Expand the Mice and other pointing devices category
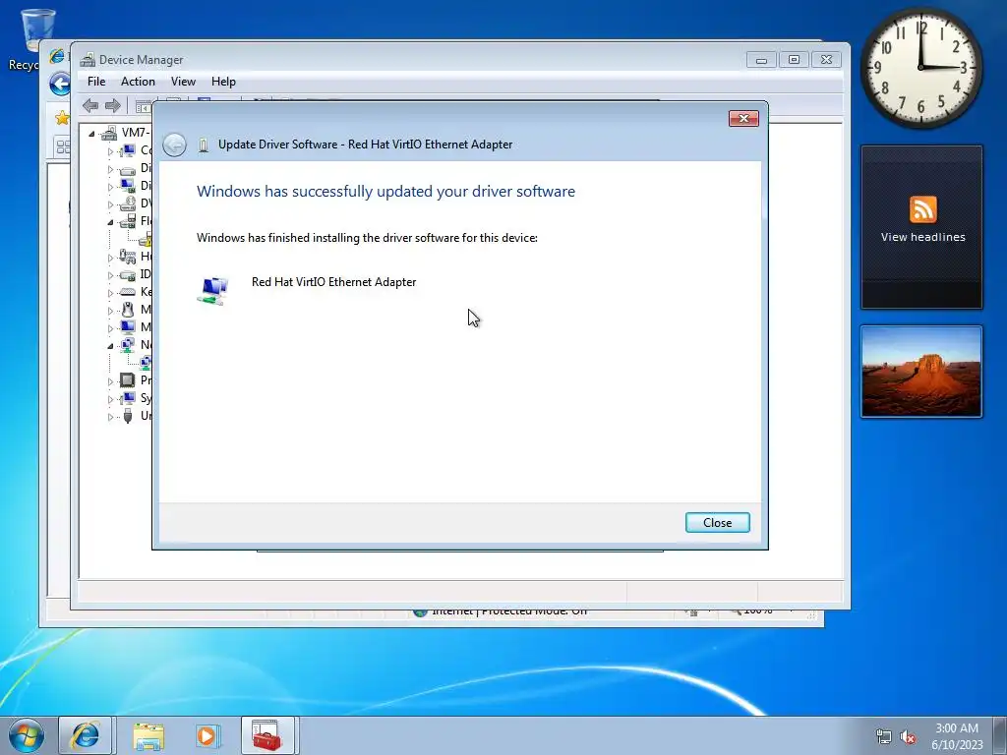 pos(110,311)
